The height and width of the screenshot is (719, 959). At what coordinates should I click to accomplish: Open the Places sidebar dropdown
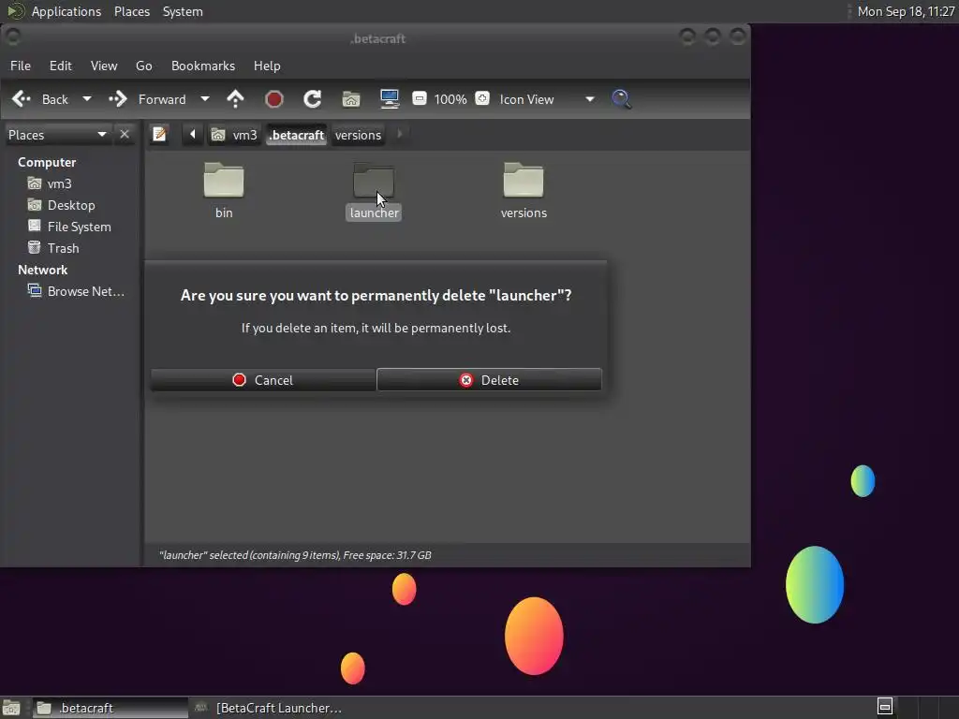57,135
